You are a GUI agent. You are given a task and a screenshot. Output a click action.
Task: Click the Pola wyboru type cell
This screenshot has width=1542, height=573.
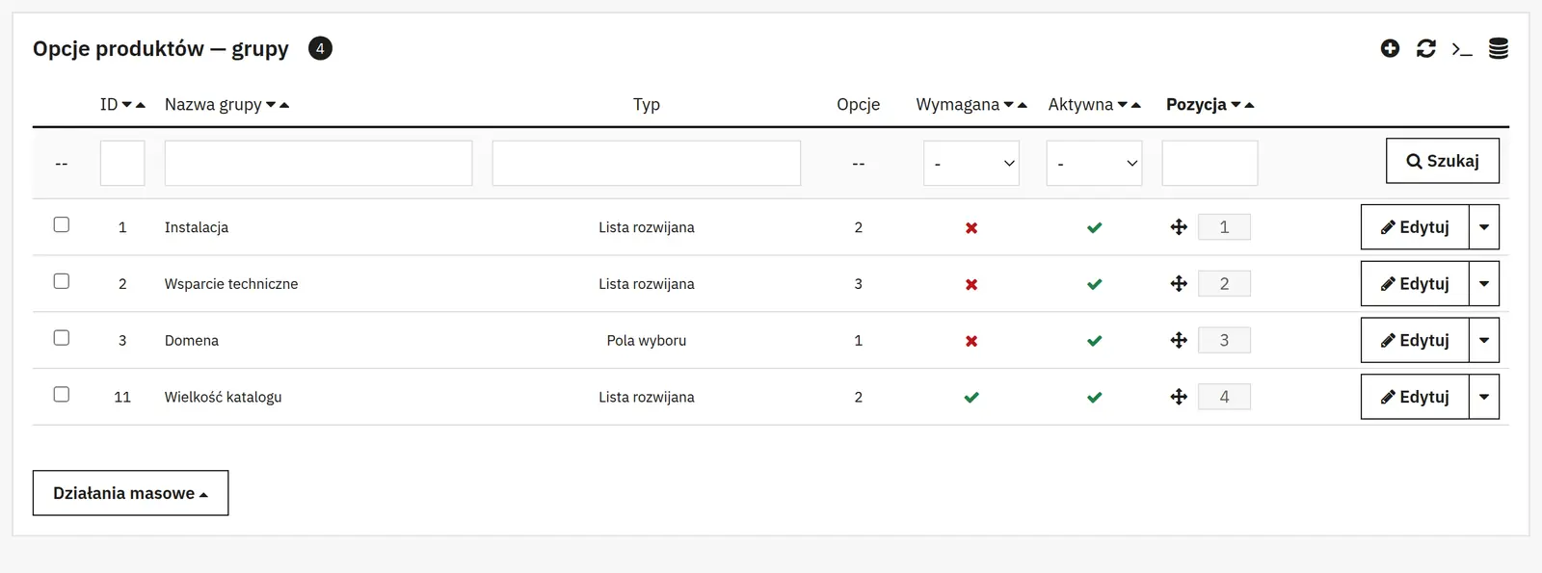647,340
